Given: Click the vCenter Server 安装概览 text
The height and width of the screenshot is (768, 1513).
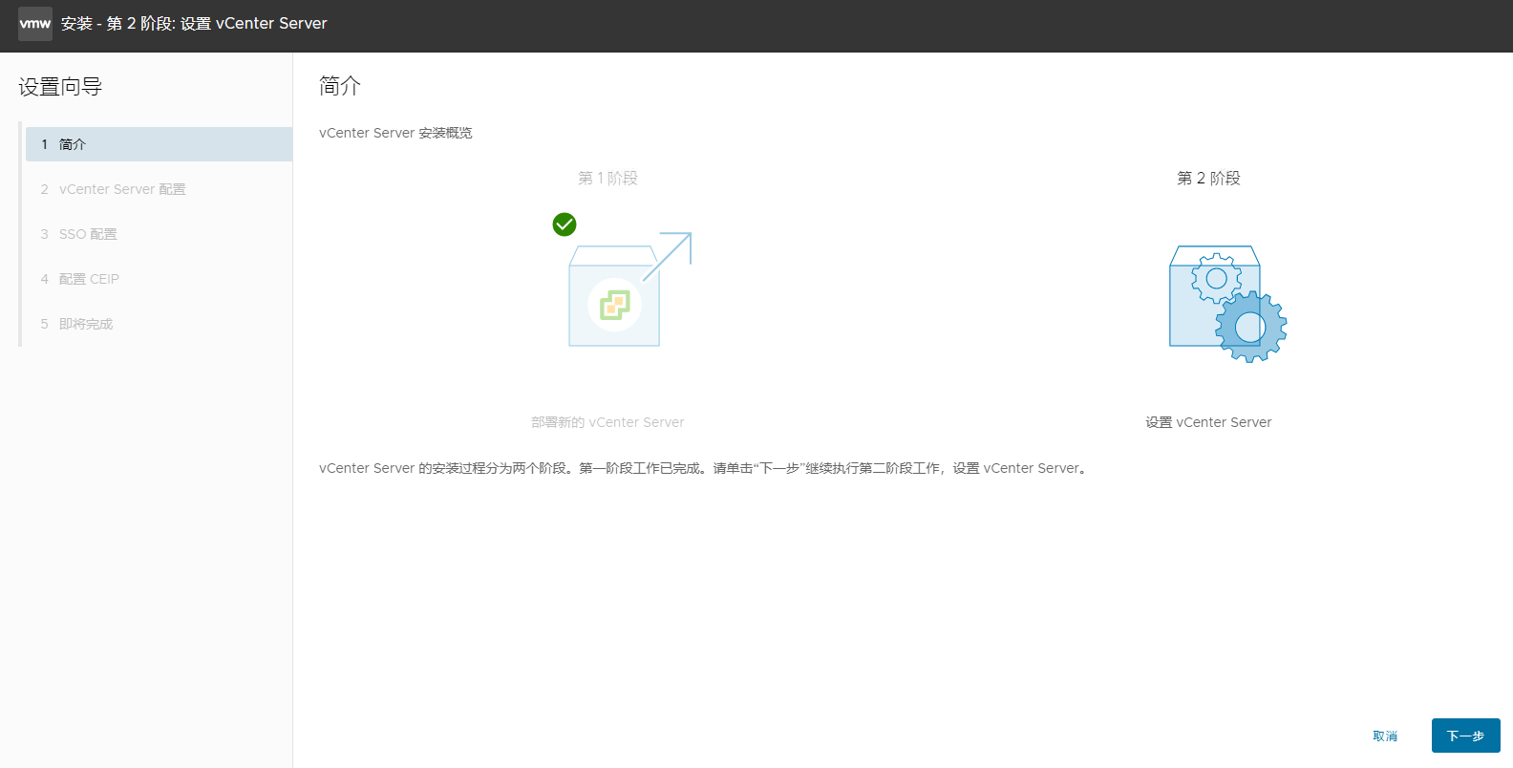Looking at the screenshot, I should pos(395,133).
